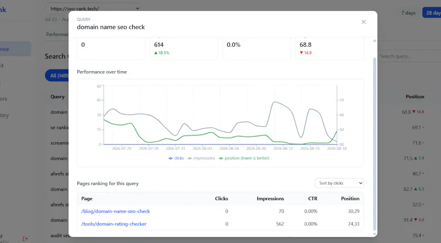This screenshot has width=441, height=243.
Task: Click position value 30.29
Action: click(x=353, y=211)
